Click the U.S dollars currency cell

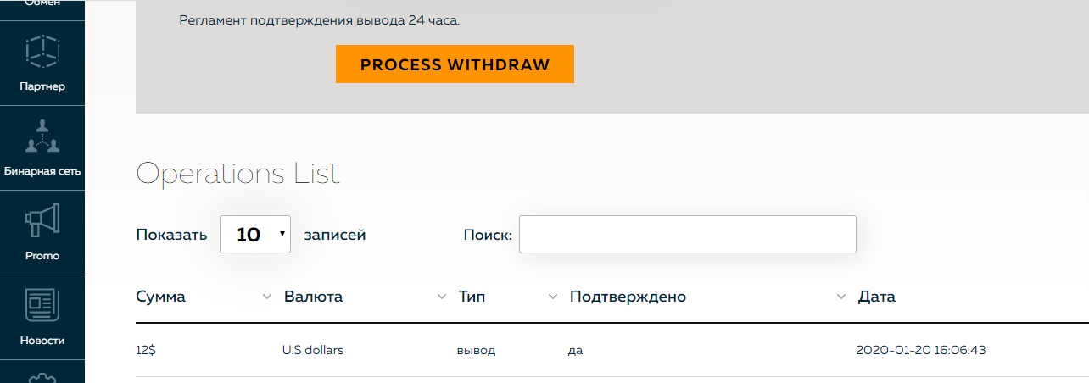pos(313,350)
